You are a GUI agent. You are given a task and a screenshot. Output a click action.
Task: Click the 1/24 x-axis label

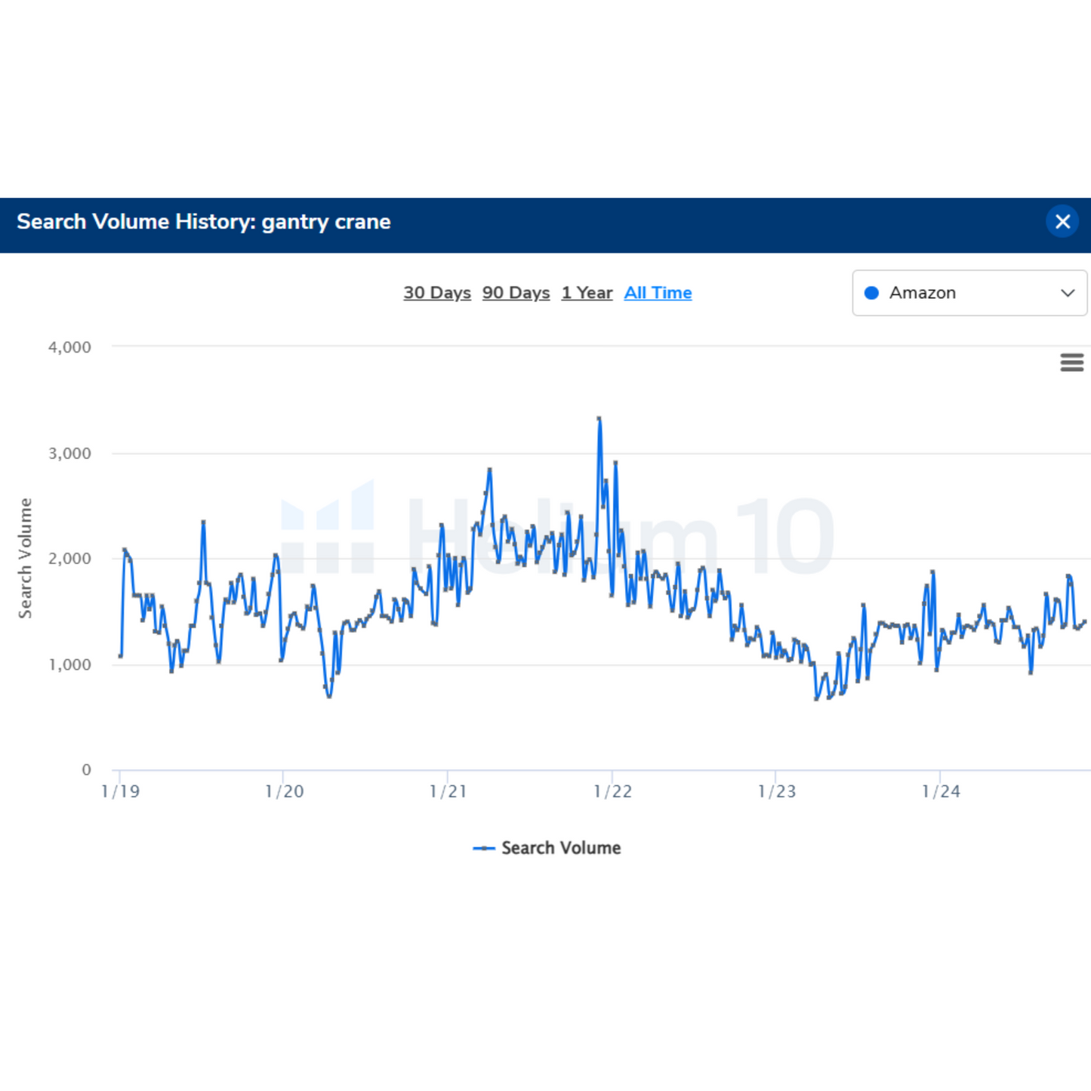(x=941, y=791)
